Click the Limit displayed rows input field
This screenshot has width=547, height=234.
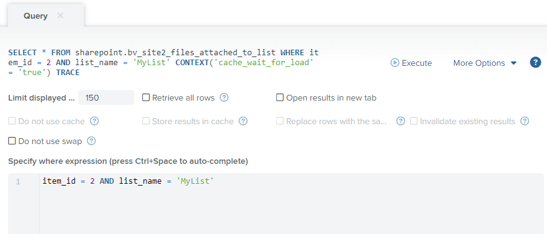(106, 97)
